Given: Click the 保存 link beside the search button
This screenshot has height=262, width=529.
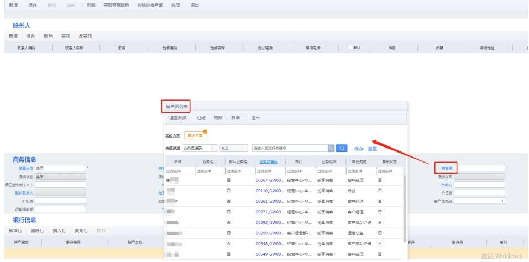Looking at the screenshot, I should (x=359, y=149).
